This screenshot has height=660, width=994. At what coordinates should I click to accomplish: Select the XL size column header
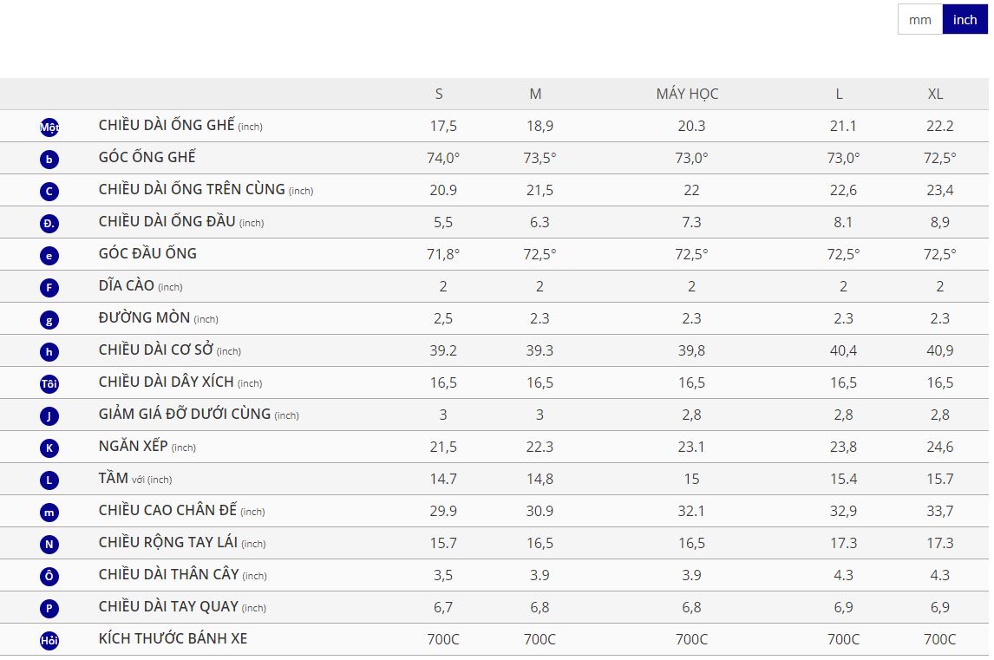pyautogui.click(x=935, y=94)
